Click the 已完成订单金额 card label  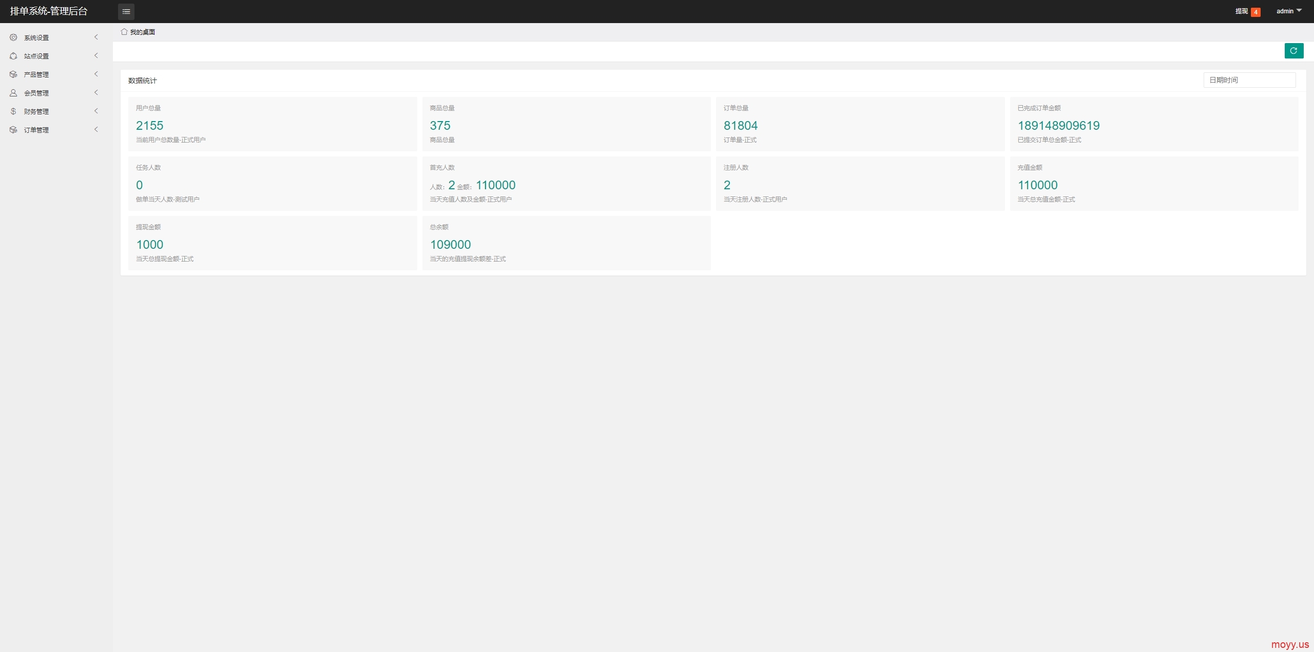1039,108
